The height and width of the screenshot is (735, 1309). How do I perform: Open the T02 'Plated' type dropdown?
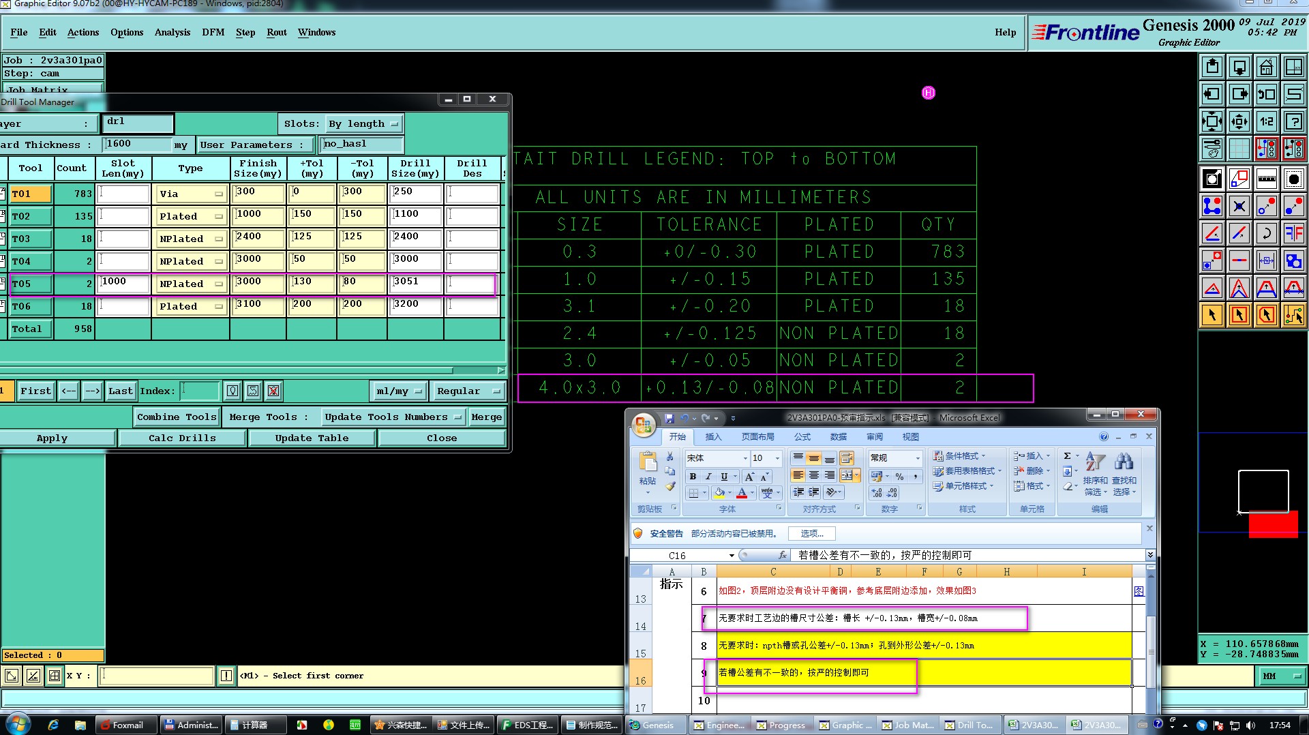191,216
